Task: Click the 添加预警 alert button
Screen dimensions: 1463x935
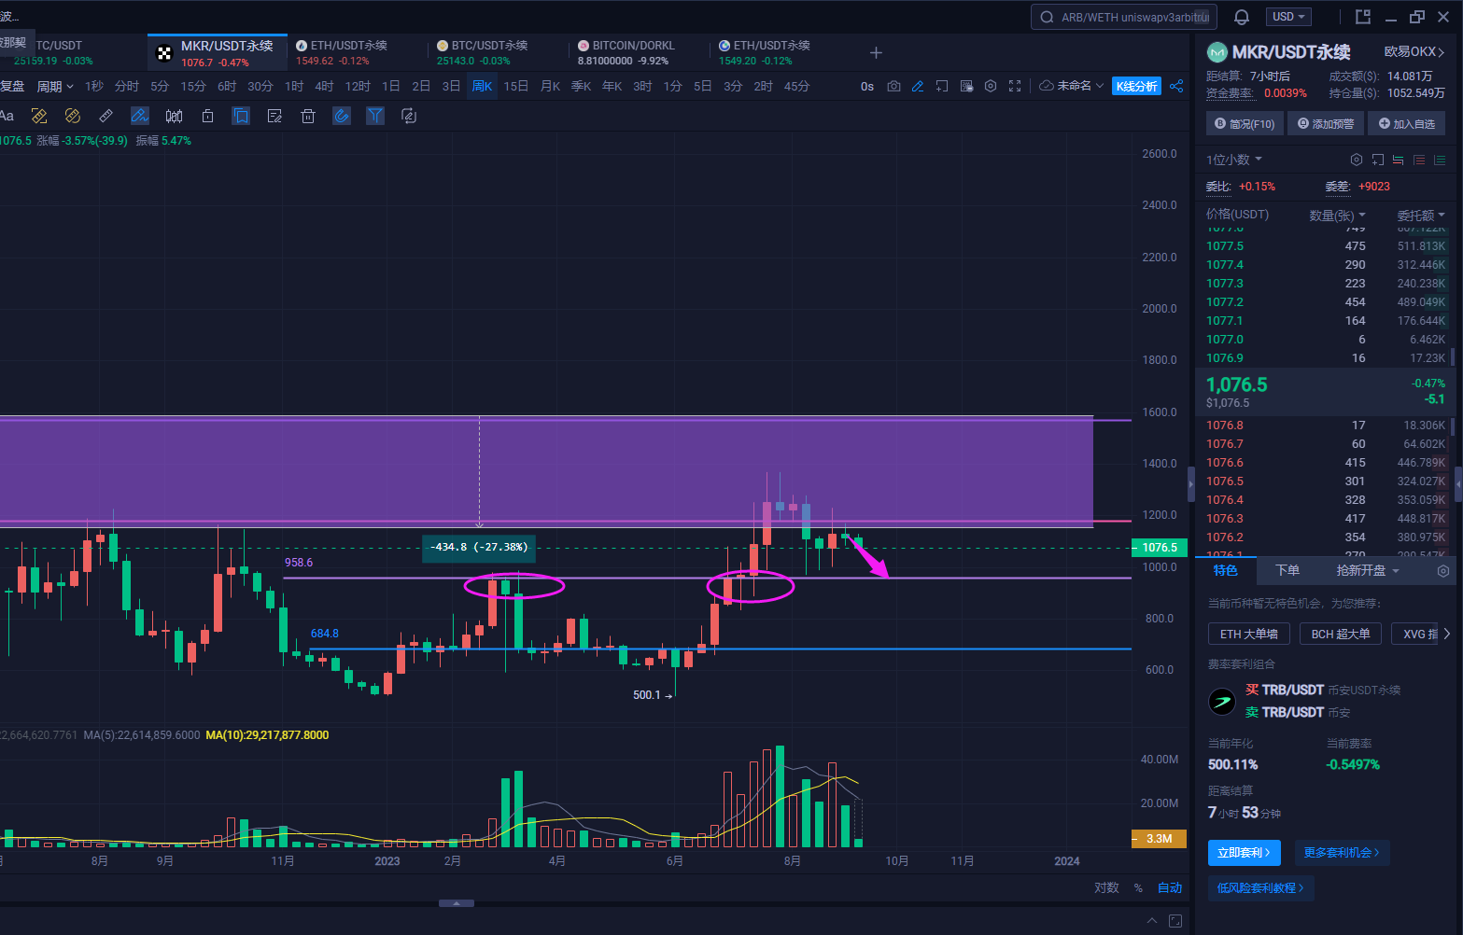Action: coord(1325,123)
